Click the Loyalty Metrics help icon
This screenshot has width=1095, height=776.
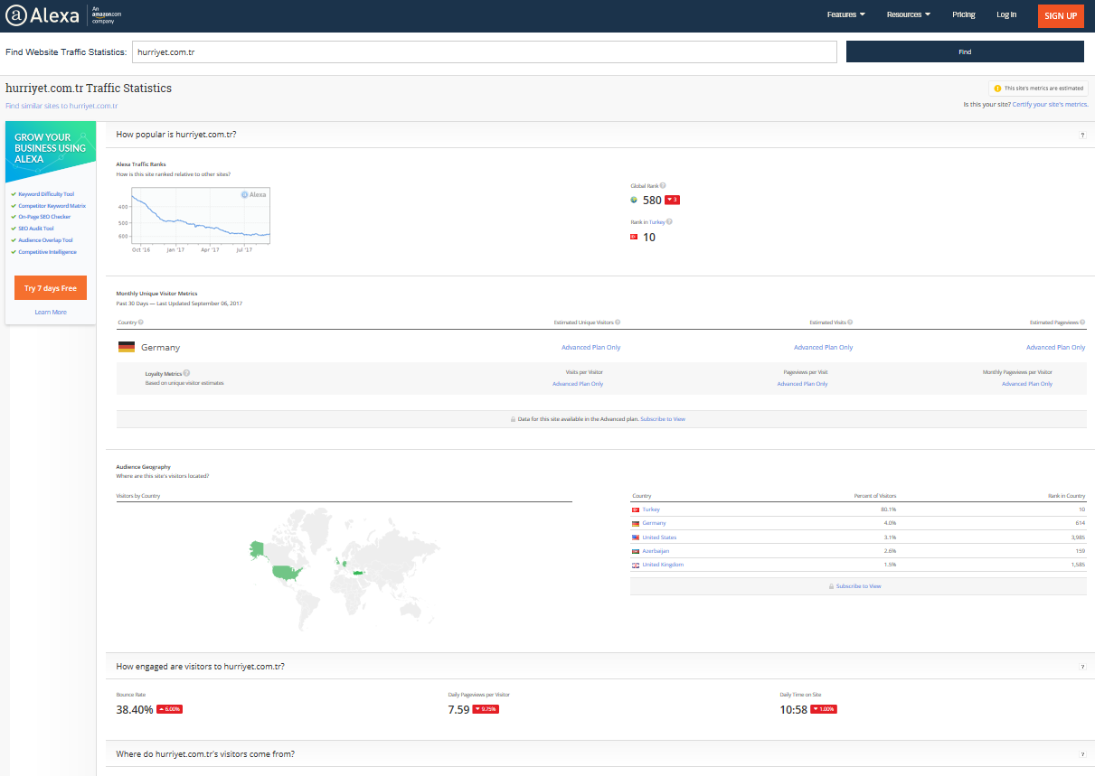point(186,373)
